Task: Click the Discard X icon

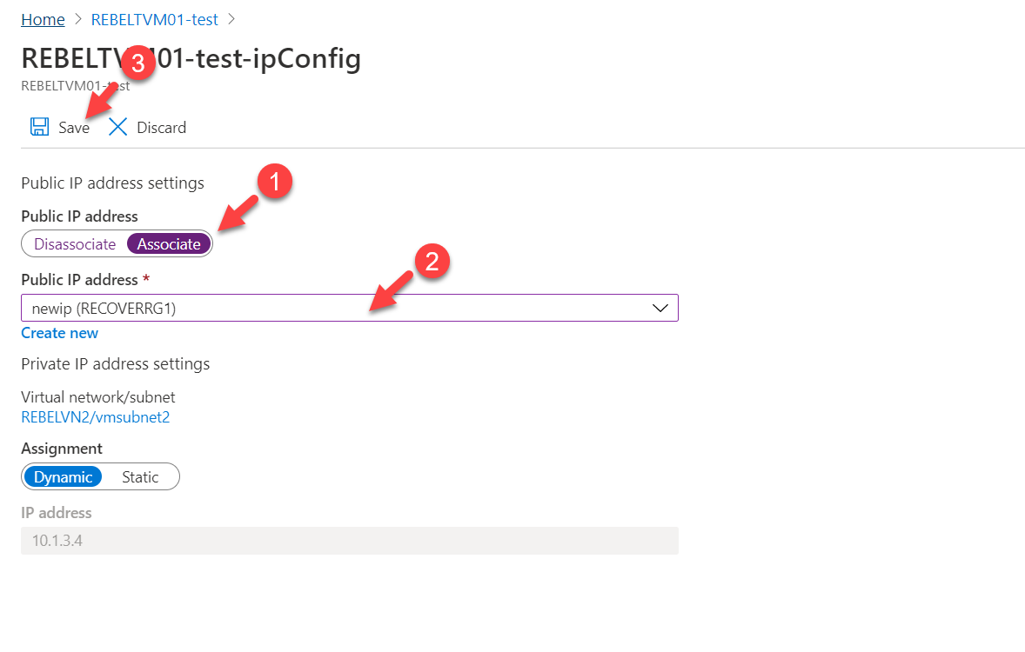Action: tap(117, 127)
